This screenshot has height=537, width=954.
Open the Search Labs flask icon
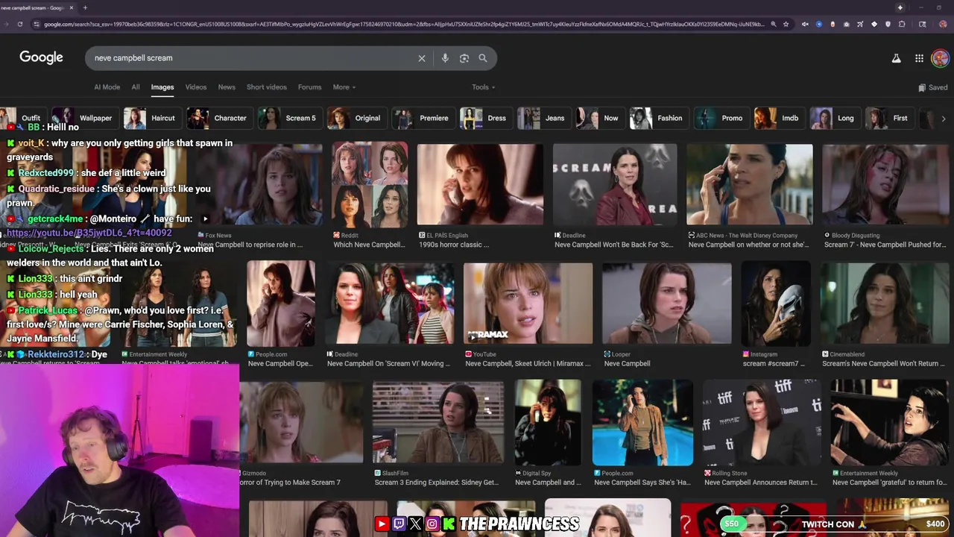coord(896,58)
